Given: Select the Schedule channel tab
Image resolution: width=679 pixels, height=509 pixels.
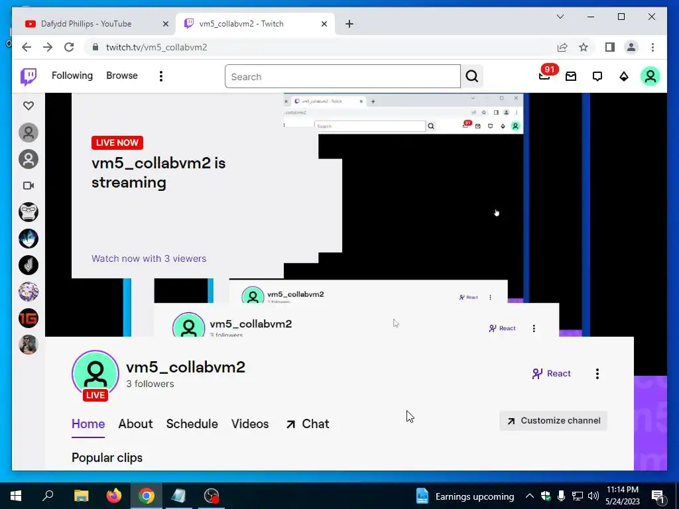Looking at the screenshot, I should point(192,424).
